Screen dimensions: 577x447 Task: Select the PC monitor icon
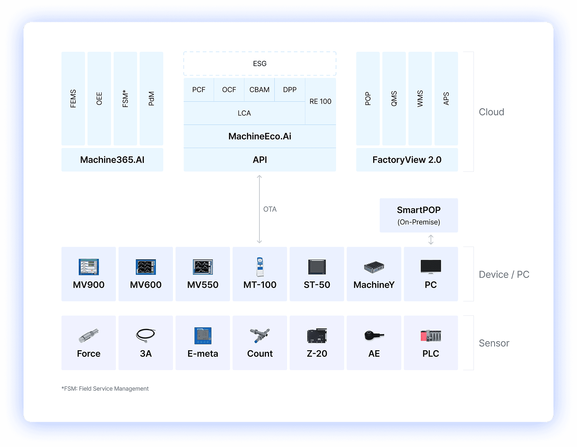click(x=431, y=267)
